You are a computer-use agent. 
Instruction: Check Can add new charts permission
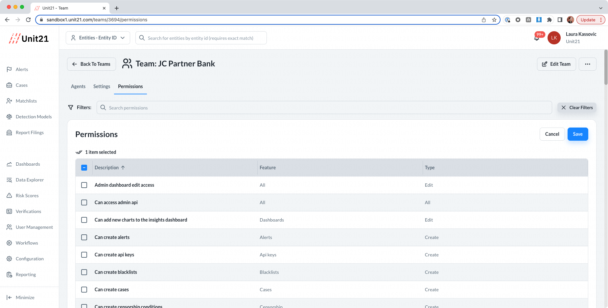pyautogui.click(x=84, y=220)
